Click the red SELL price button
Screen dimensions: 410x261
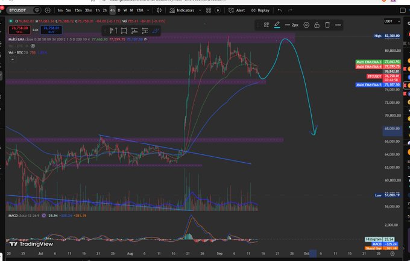20,30
